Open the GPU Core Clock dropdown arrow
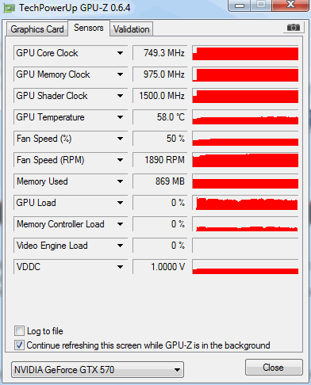 (120, 53)
